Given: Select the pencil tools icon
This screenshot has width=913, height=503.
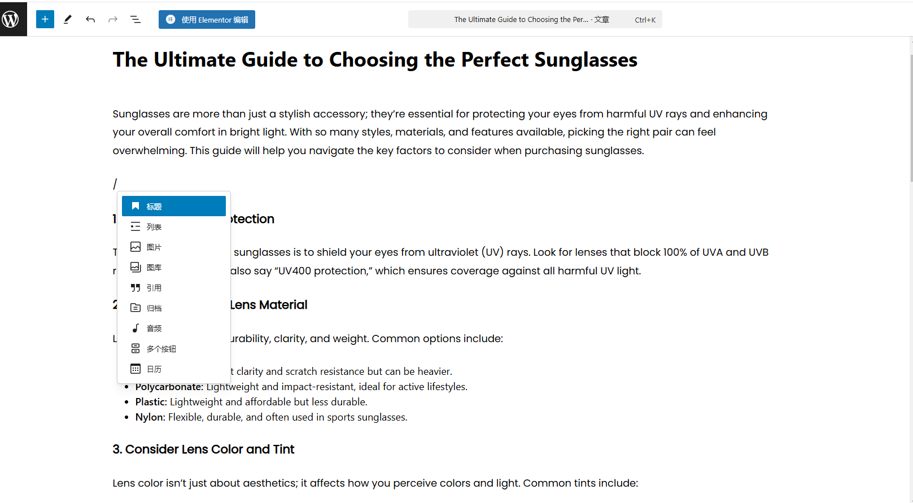Looking at the screenshot, I should (x=68, y=19).
